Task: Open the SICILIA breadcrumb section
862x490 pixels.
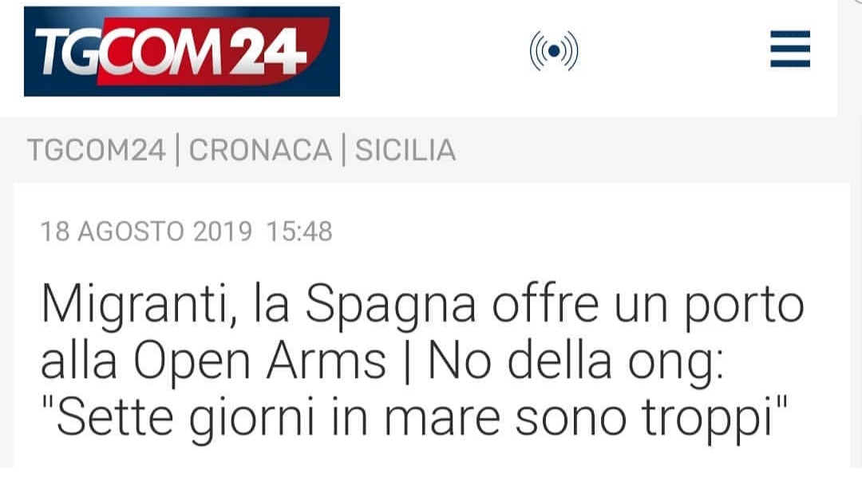Action: (405, 150)
